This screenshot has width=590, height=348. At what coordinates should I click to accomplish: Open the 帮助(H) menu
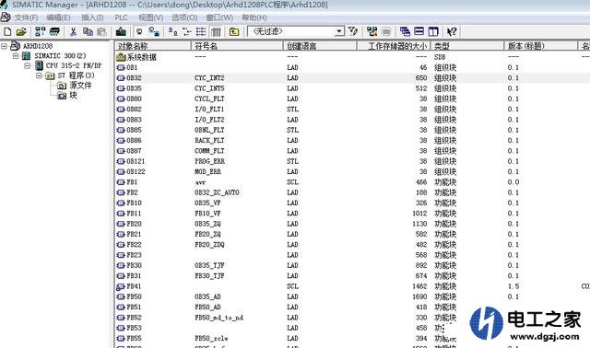click(254, 17)
